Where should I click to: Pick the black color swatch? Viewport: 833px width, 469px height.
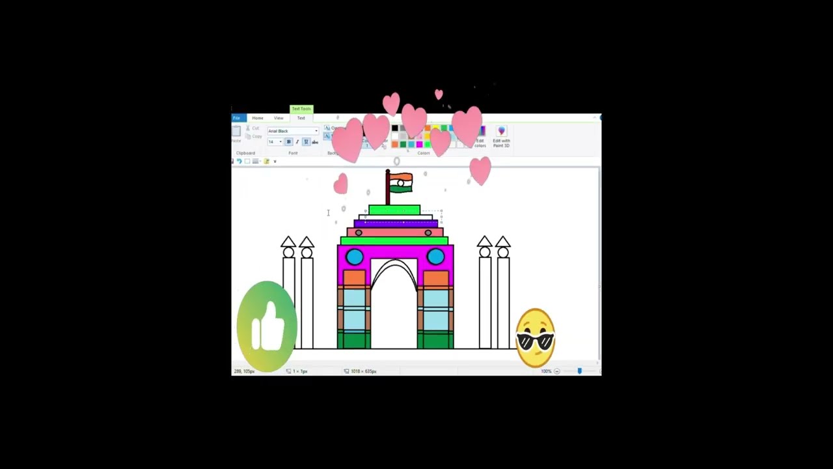[x=394, y=128]
